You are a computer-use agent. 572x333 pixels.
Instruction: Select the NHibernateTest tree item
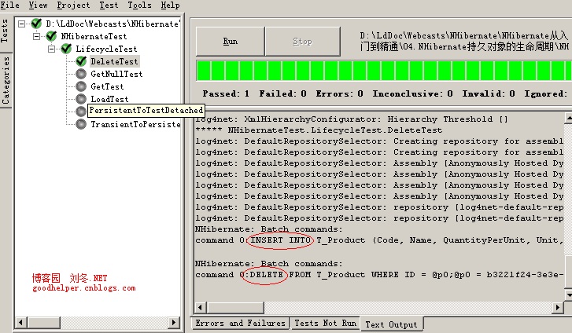pos(94,36)
